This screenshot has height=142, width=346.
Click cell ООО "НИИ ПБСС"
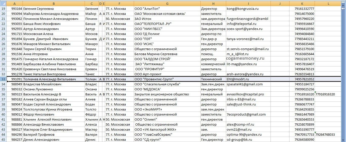167,29
